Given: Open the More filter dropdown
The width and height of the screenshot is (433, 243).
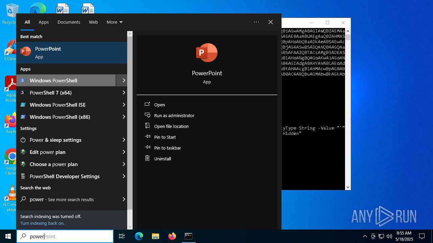Looking at the screenshot, I should pos(114,22).
